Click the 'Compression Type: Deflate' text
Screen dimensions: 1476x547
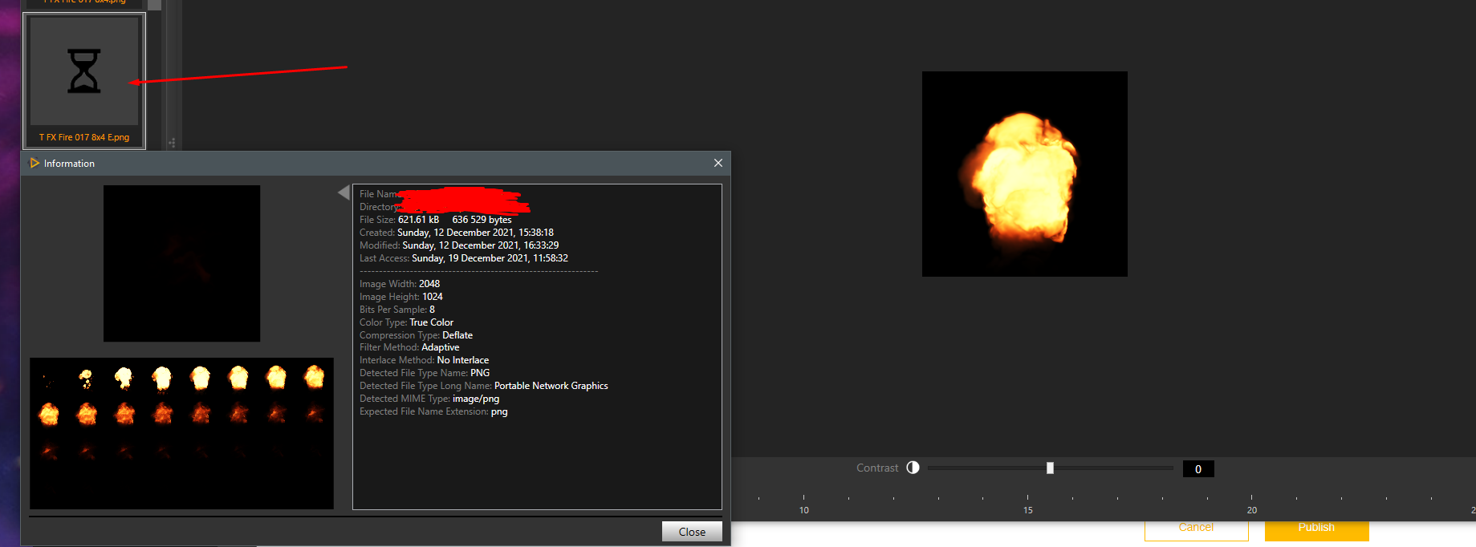coord(416,335)
